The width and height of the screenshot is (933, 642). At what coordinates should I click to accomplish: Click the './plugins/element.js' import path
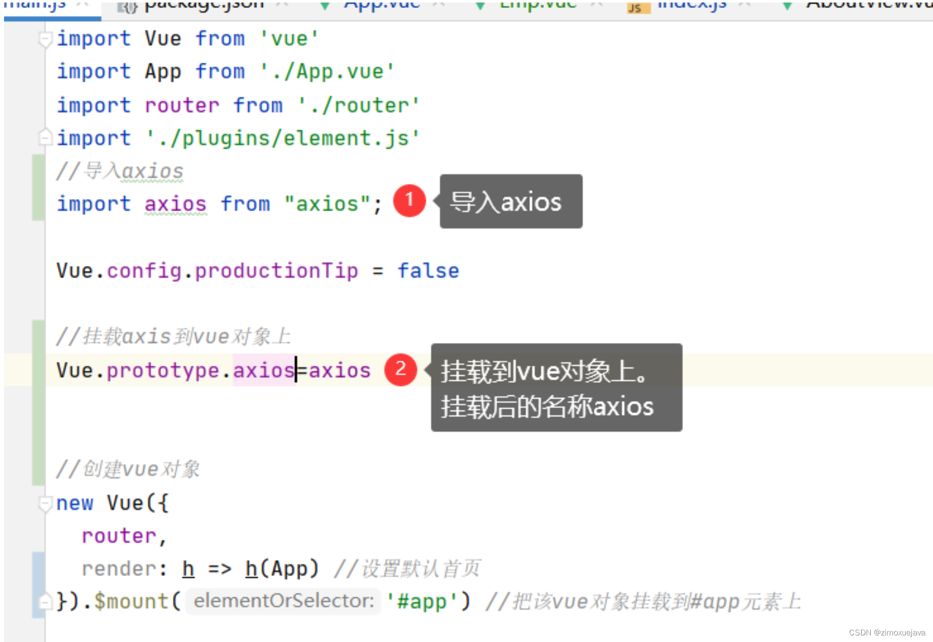click(283, 138)
